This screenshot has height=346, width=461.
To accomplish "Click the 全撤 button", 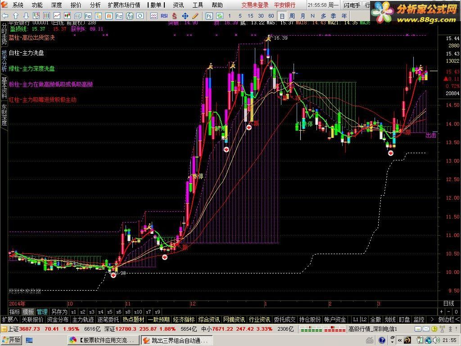I will [375, 319].
